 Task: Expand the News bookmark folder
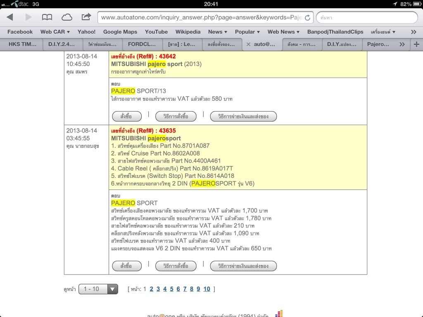(x=217, y=32)
